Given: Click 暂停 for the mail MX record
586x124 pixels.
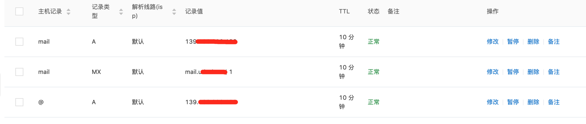Looking at the screenshot, I should click(513, 72).
